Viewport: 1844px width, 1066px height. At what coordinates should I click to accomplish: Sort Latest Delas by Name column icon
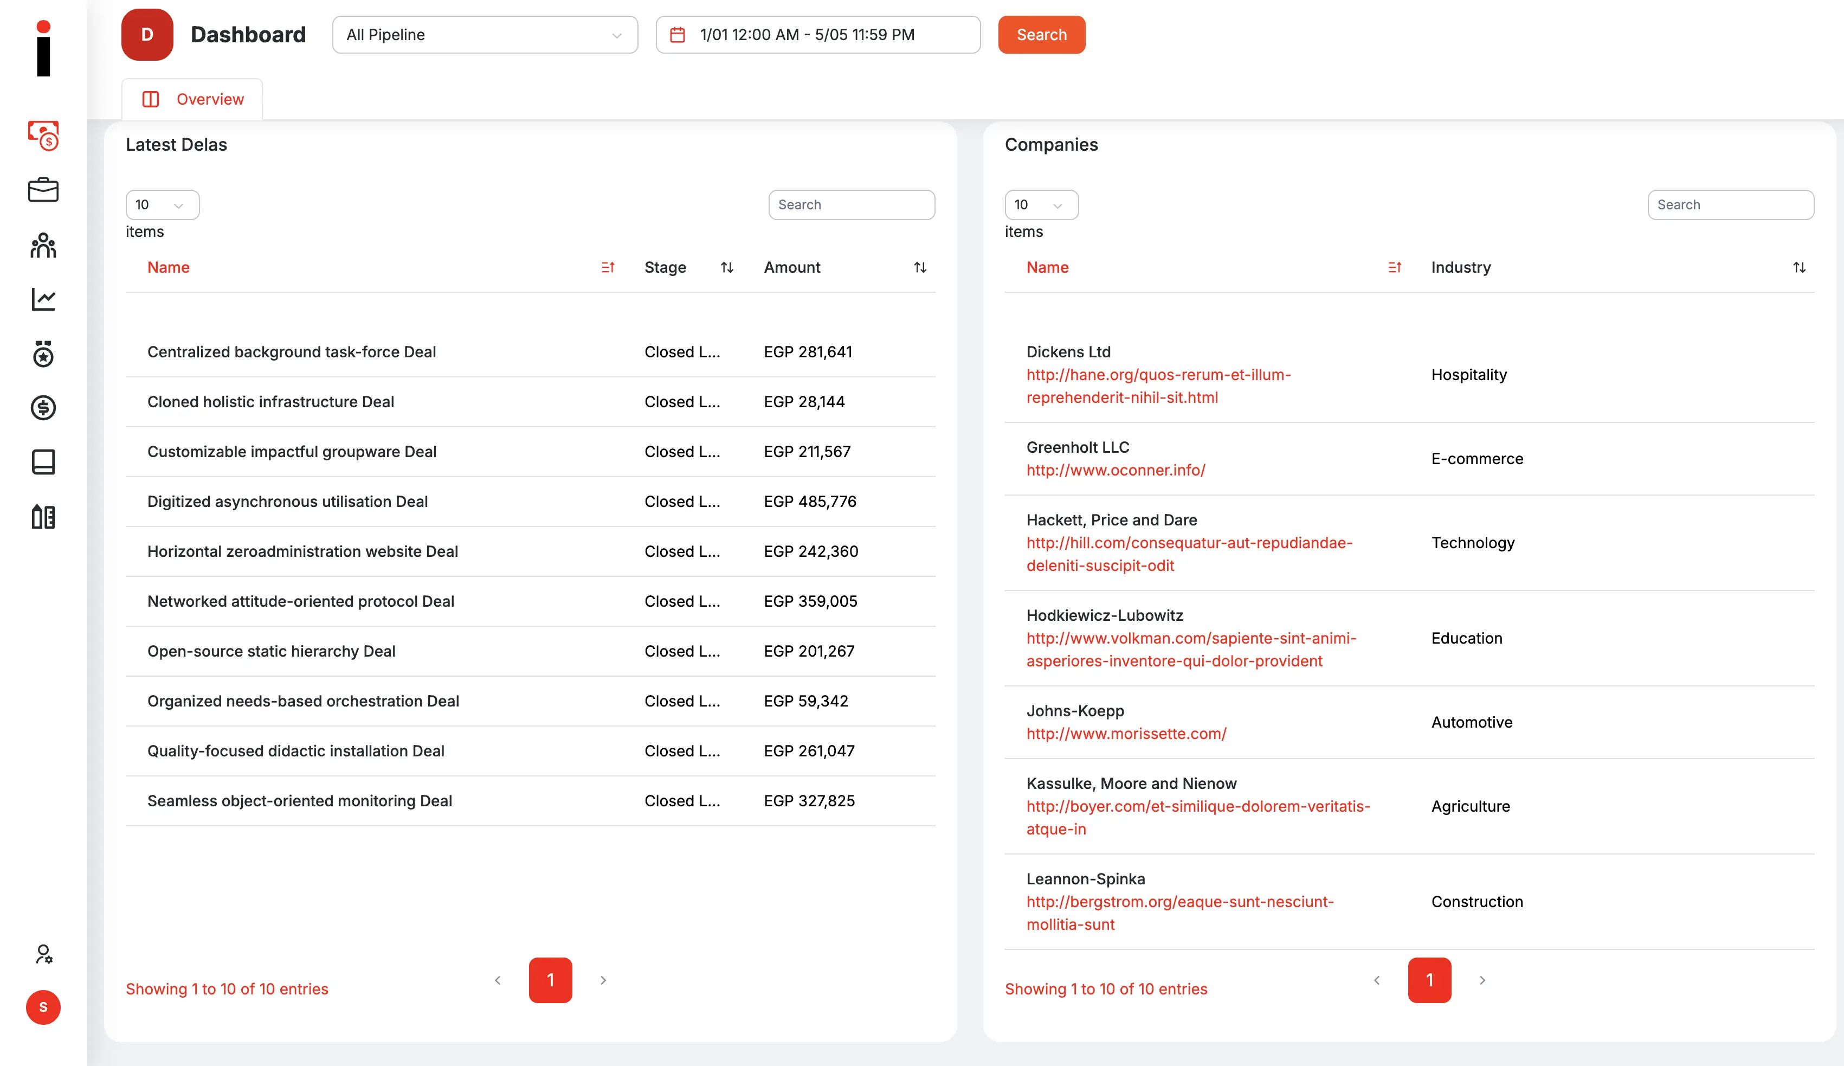pos(607,267)
